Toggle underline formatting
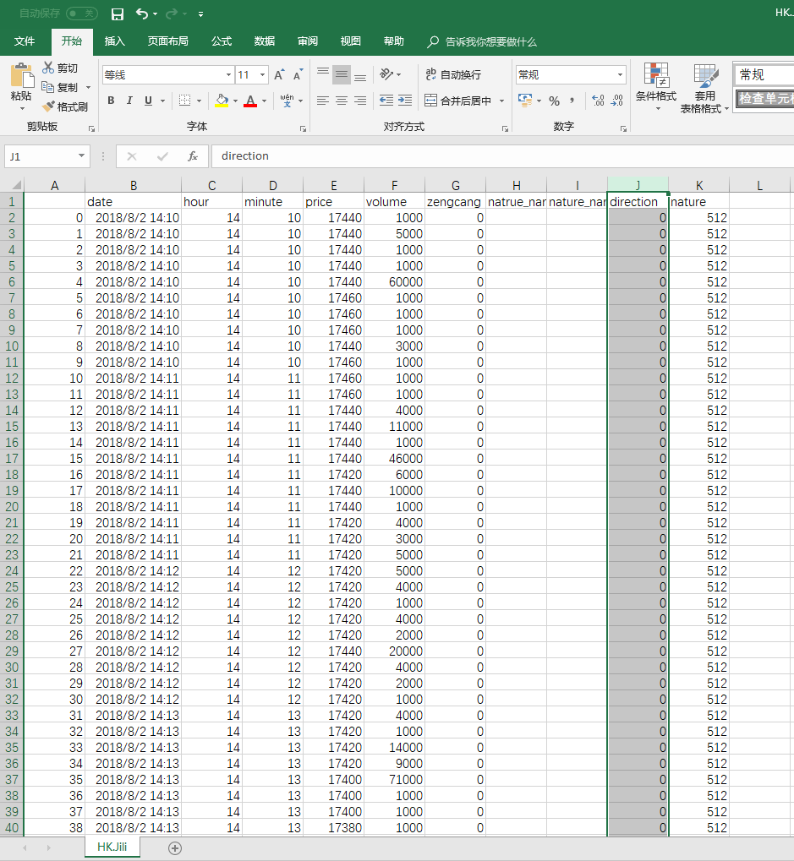Image resolution: width=794 pixels, height=861 pixels. pyautogui.click(x=148, y=101)
